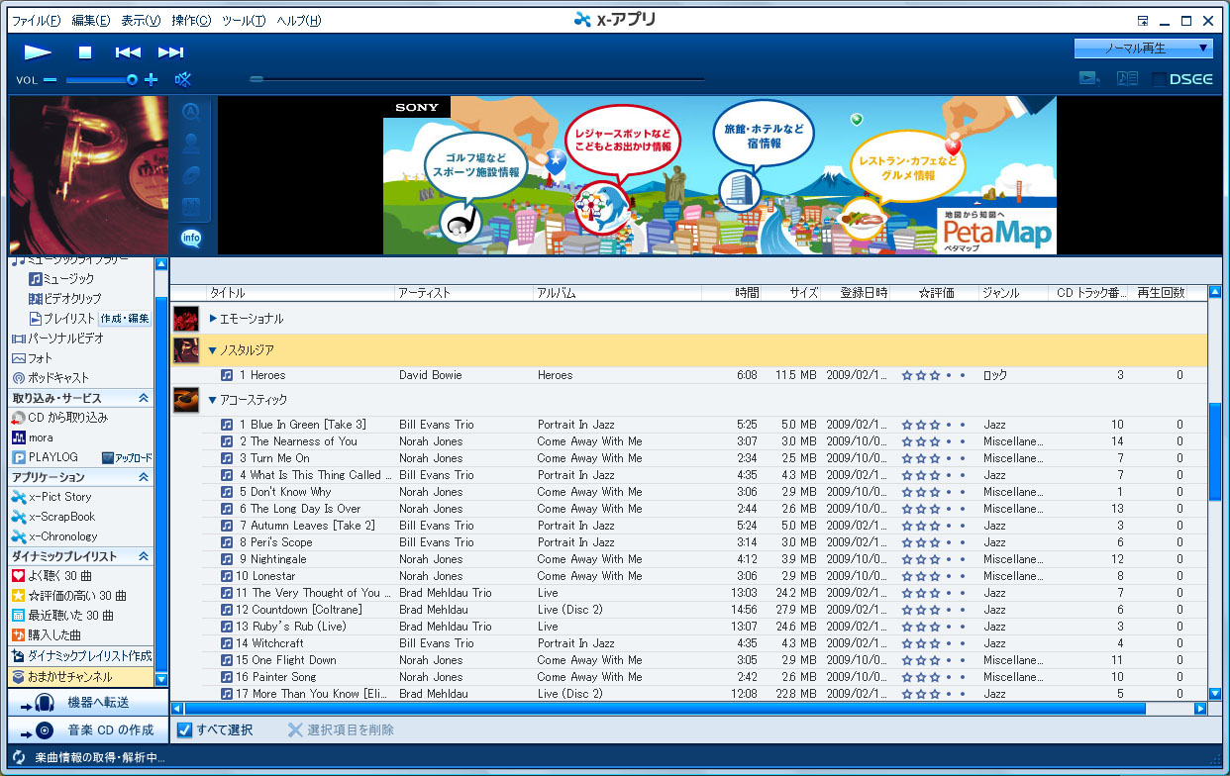Screen dimensions: 1230x776
Task: Collapse the アプリケーション section
Action: click(144, 477)
